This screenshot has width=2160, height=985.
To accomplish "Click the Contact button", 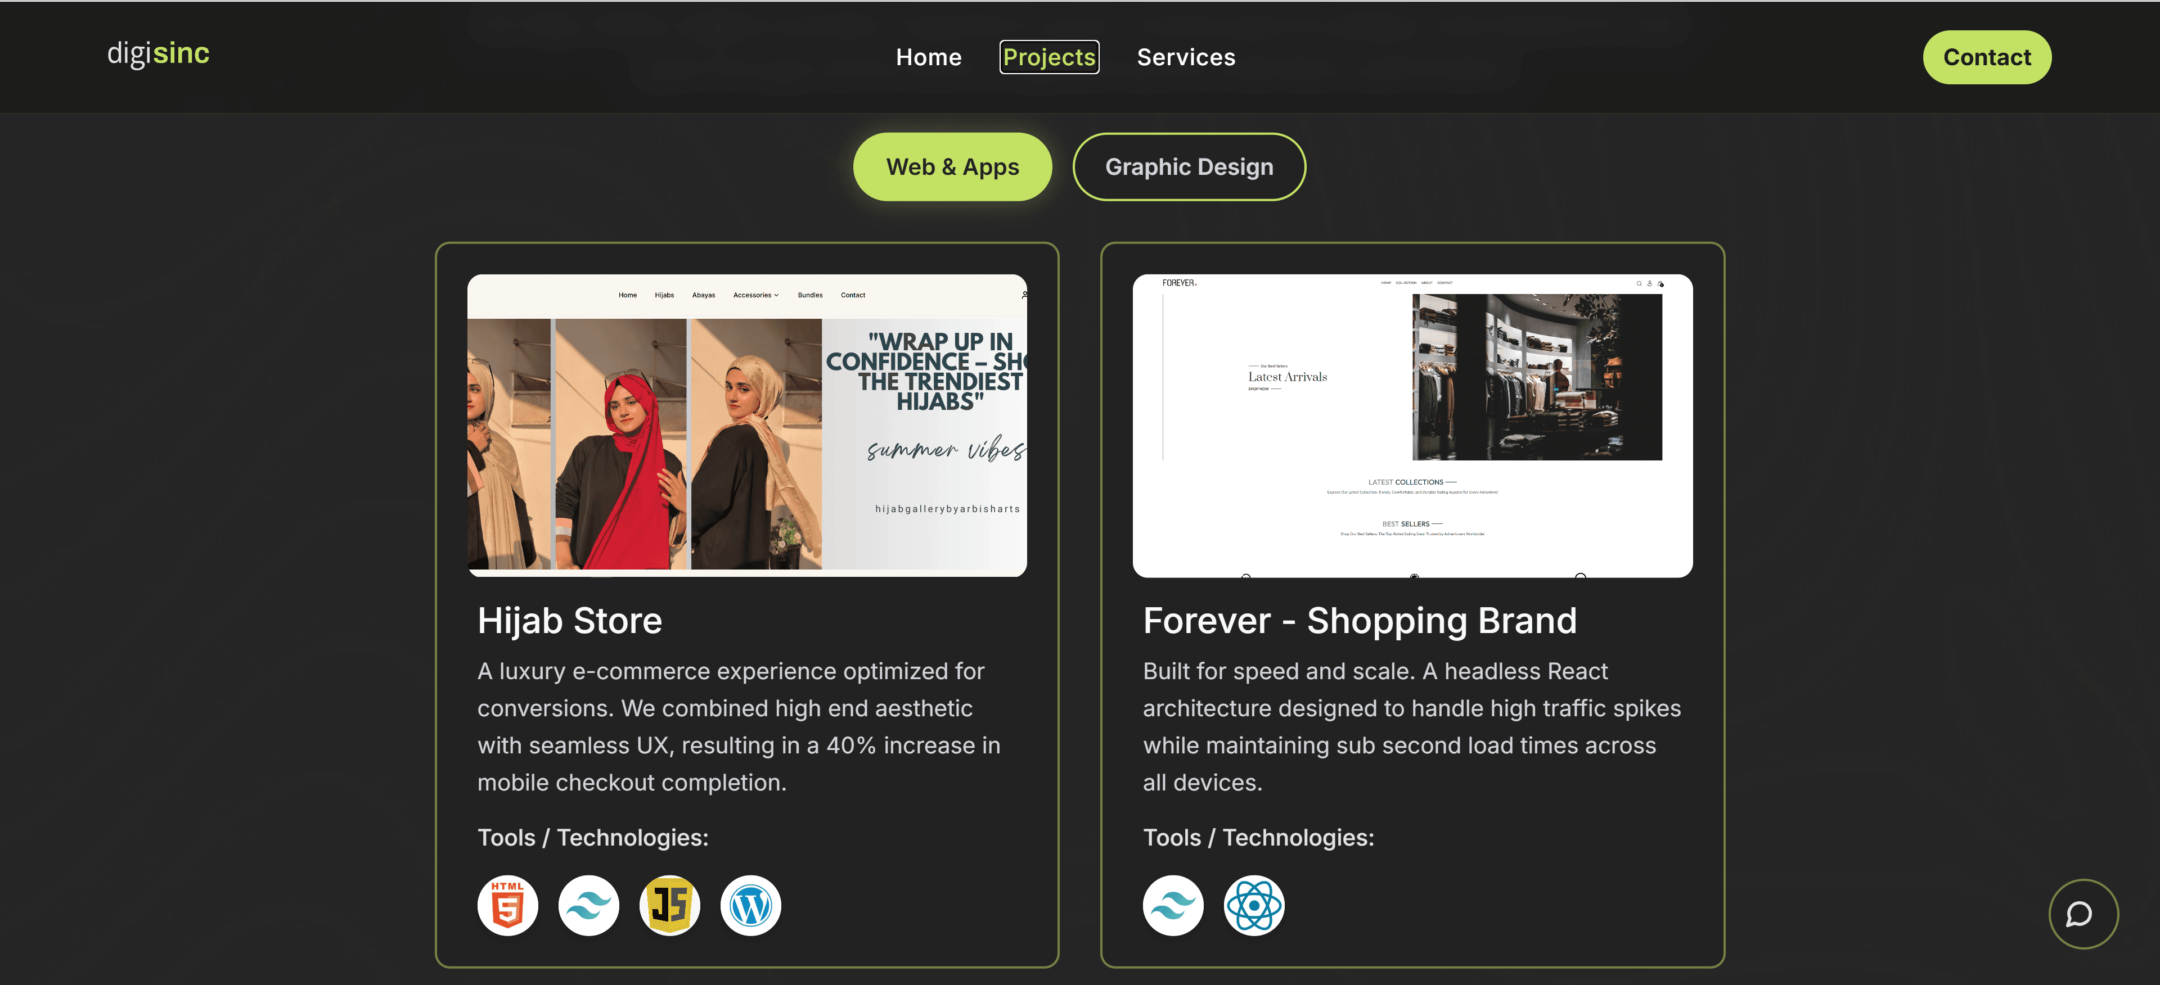I will (x=1986, y=57).
